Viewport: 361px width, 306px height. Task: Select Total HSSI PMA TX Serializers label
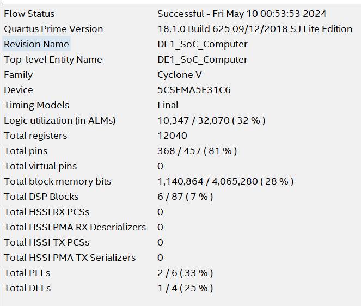[x=70, y=258]
